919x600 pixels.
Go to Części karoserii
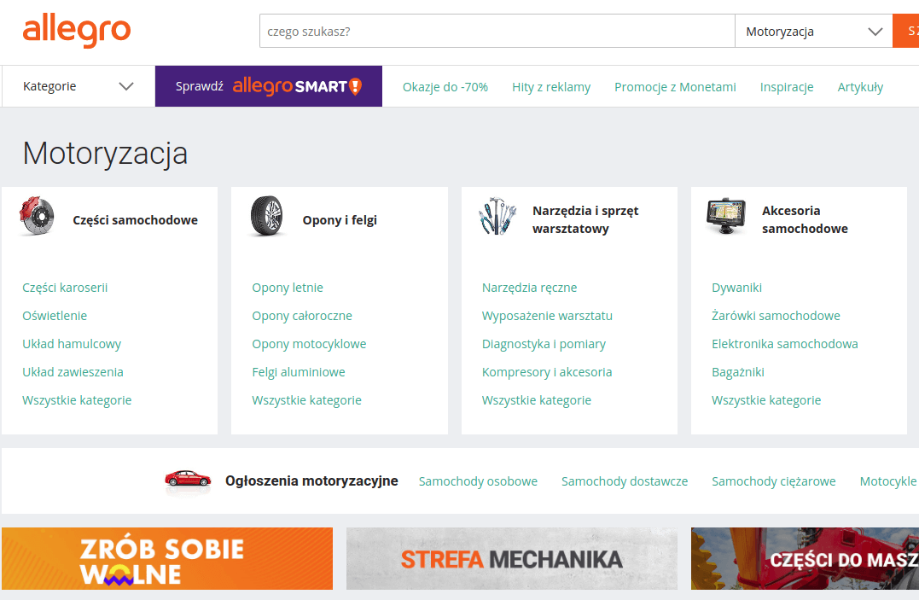[65, 288]
